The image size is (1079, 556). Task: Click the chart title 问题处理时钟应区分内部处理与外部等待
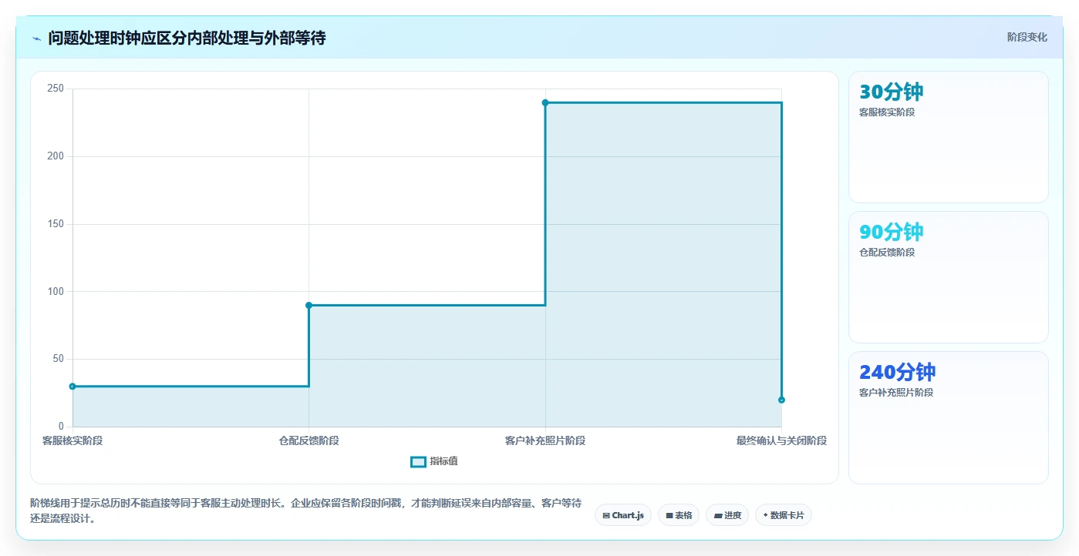(187, 38)
